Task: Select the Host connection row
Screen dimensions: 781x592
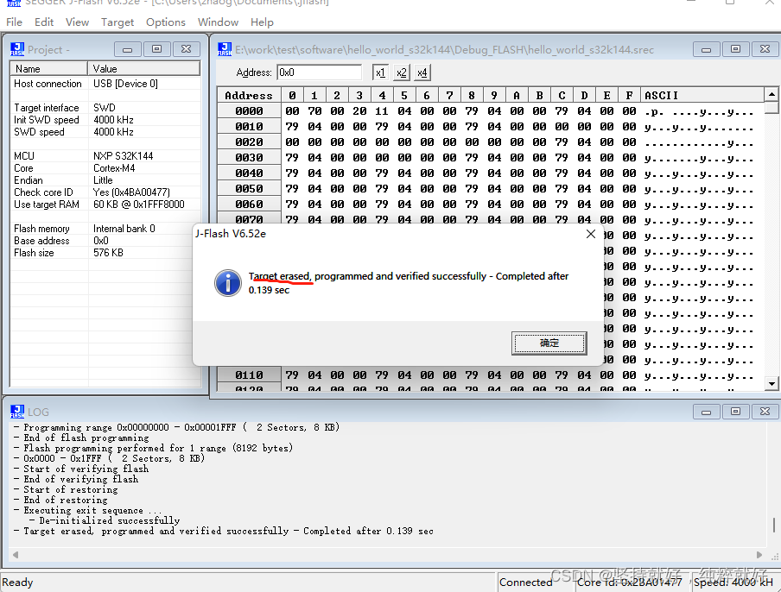Action: pos(105,84)
